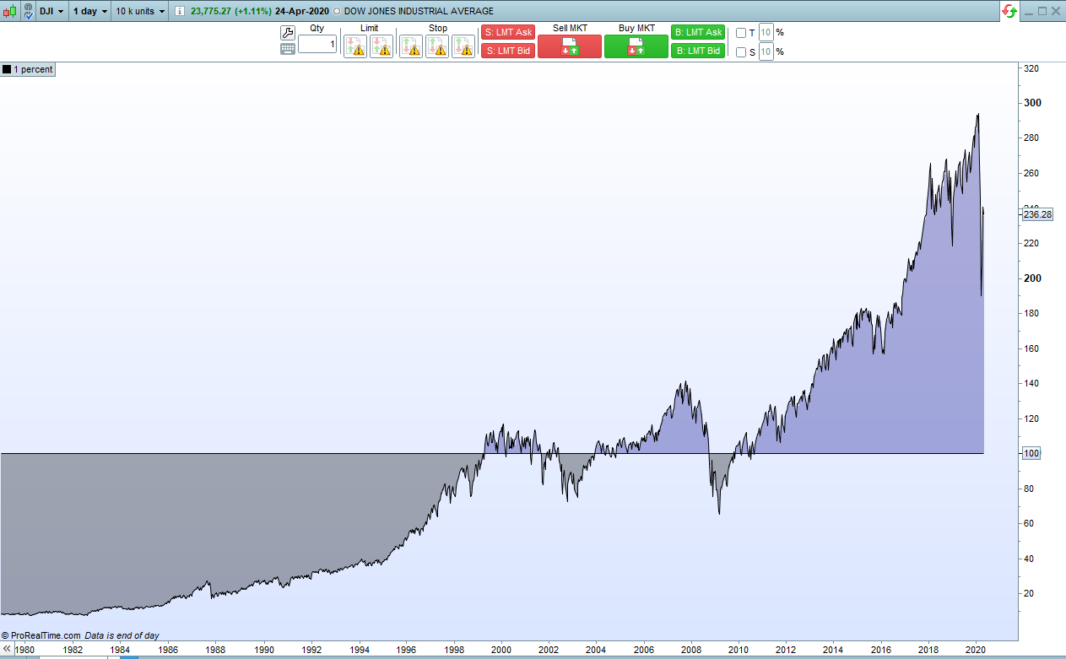Image resolution: width=1066 pixels, height=659 pixels.
Task: Open the candlestick chart style icon
Action: point(9,11)
